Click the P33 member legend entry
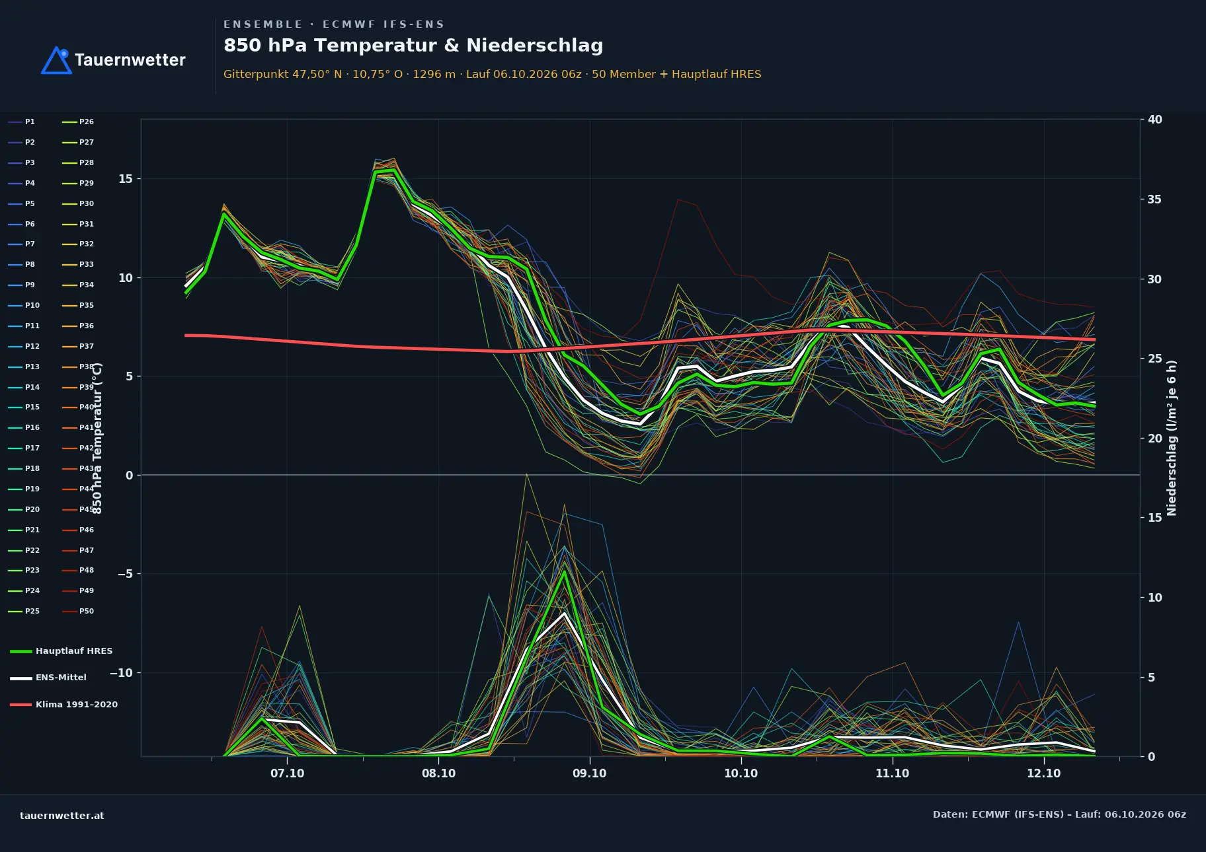The height and width of the screenshot is (852, 1206). [78, 265]
